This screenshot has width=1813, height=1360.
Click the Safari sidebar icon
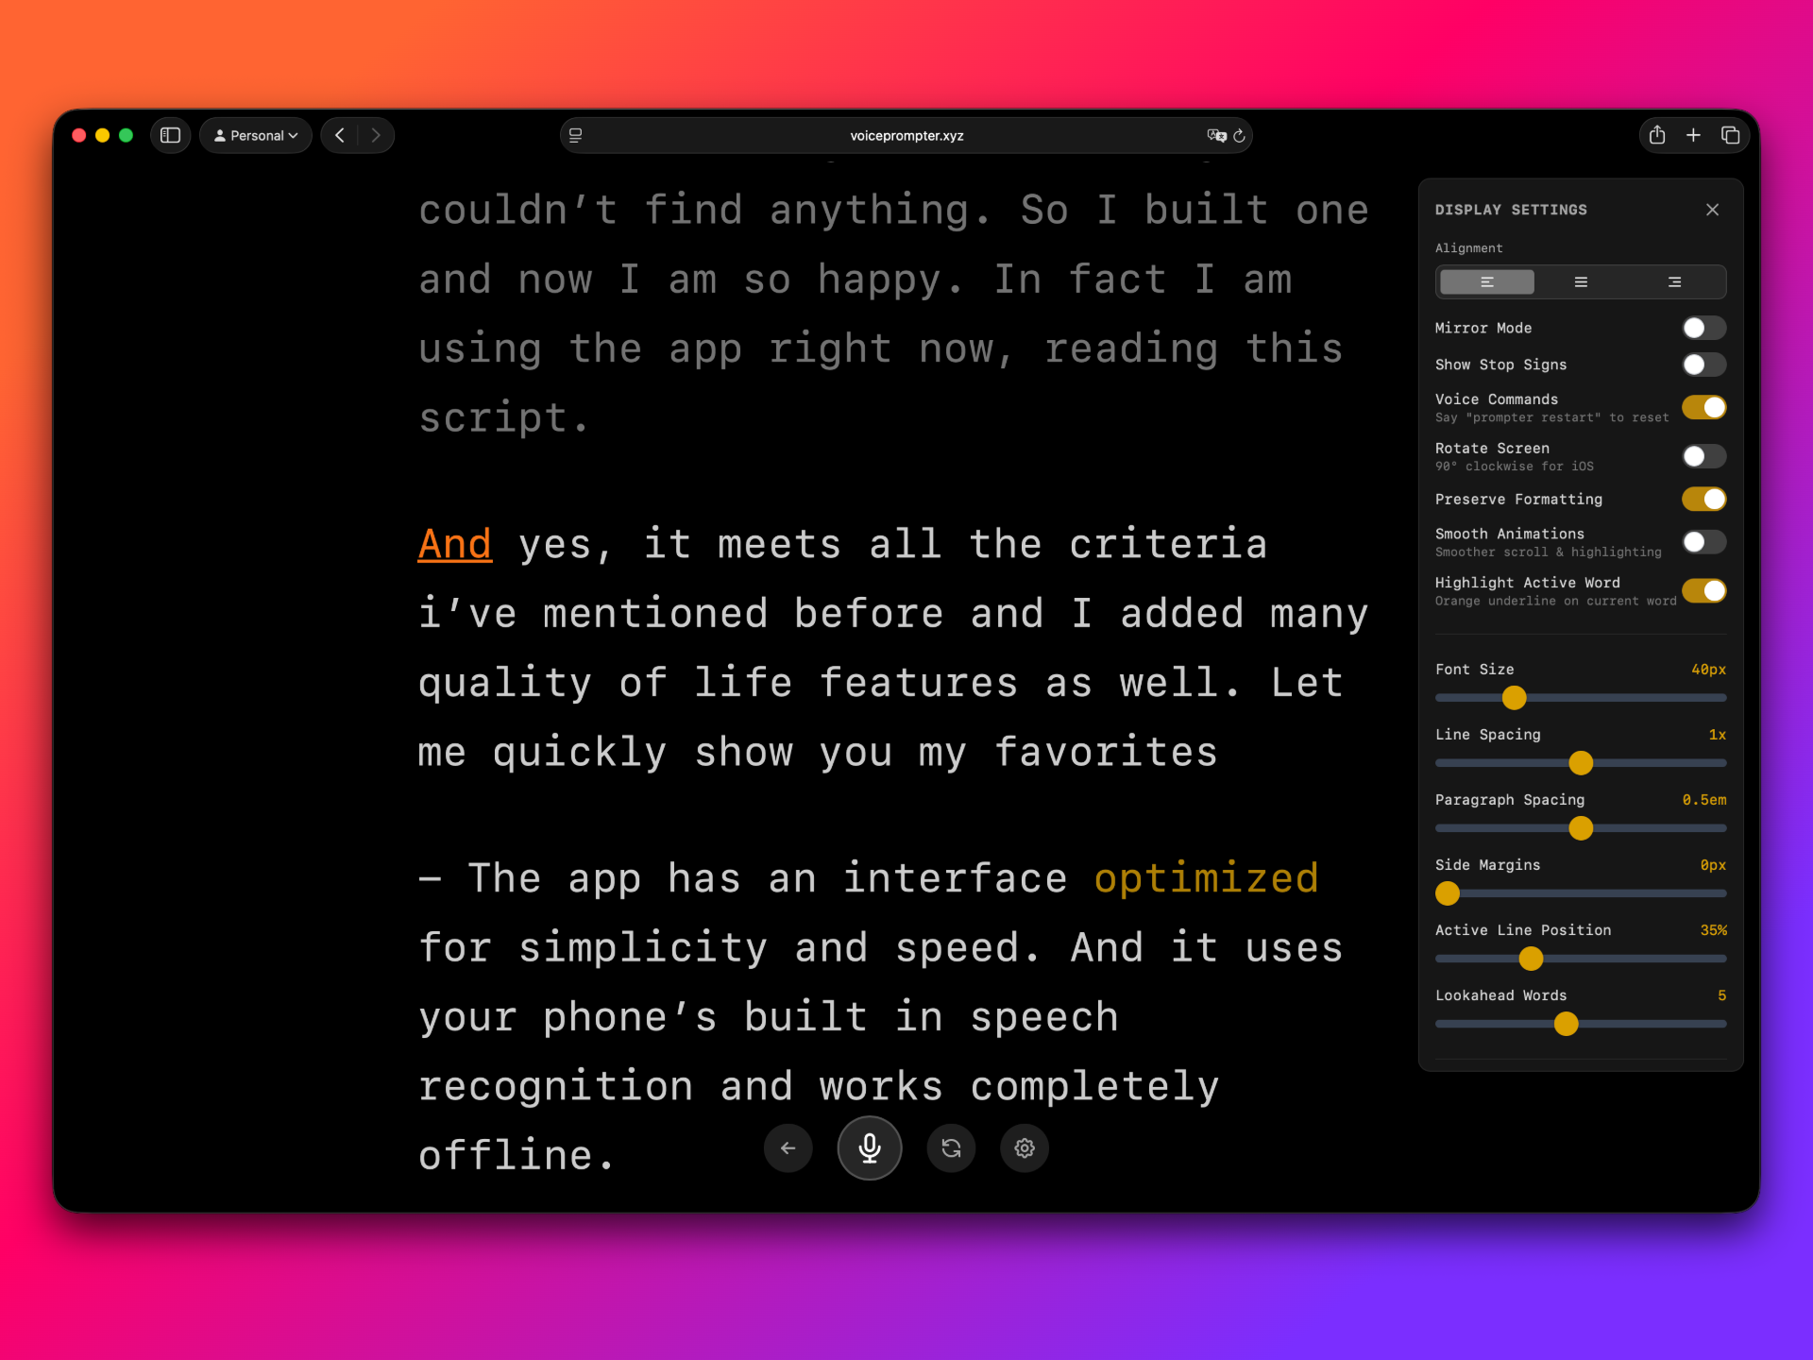click(x=171, y=135)
